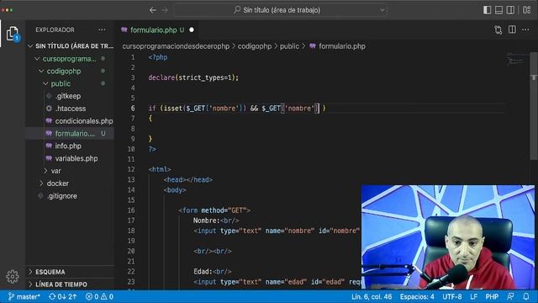This screenshot has height=303, width=538.
Task: Collapse the cursoprograma... root folder
Action: point(69,59)
